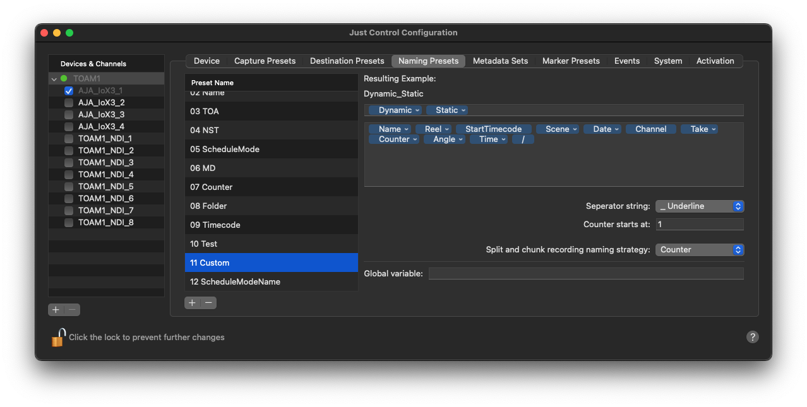The width and height of the screenshot is (807, 407).
Task: Click the Global variable input field
Action: (586, 273)
